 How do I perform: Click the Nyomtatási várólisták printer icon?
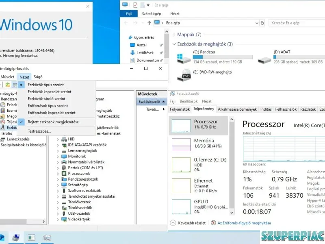point(64,162)
